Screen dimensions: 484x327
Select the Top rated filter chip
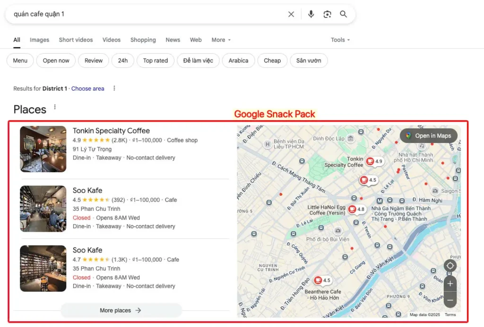click(x=155, y=60)
